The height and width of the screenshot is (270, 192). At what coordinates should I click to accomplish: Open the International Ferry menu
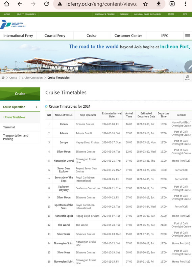pyautogui.click(x=18, y=36)
